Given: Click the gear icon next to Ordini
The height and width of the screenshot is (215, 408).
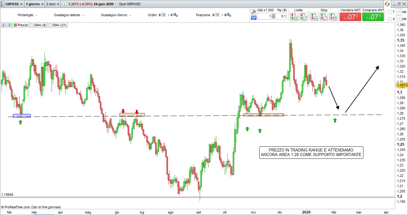Looking at the screenshot, I should [x=175, y=15].
